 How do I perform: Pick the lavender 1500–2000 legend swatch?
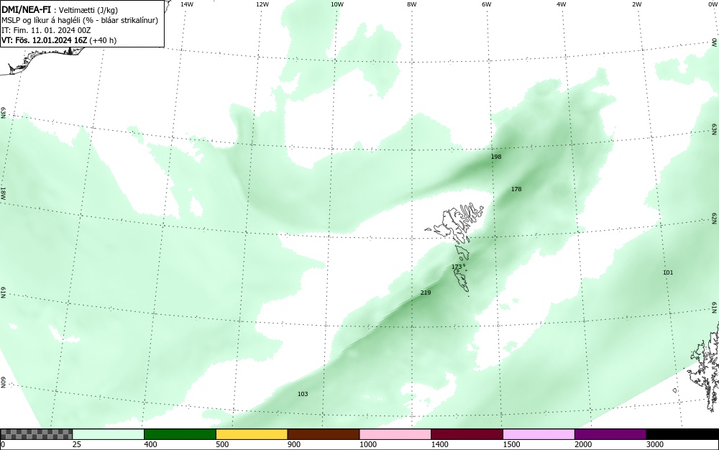(539, 434)
